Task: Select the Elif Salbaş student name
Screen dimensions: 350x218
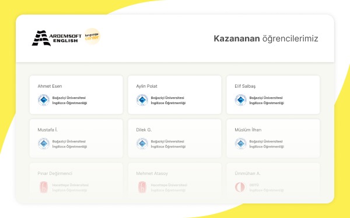Action: coord(245,86)
